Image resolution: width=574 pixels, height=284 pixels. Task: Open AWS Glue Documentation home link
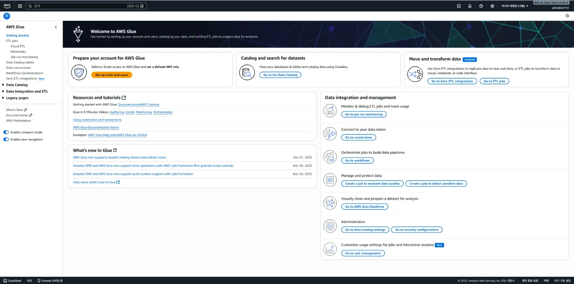(x=96, y=127)
